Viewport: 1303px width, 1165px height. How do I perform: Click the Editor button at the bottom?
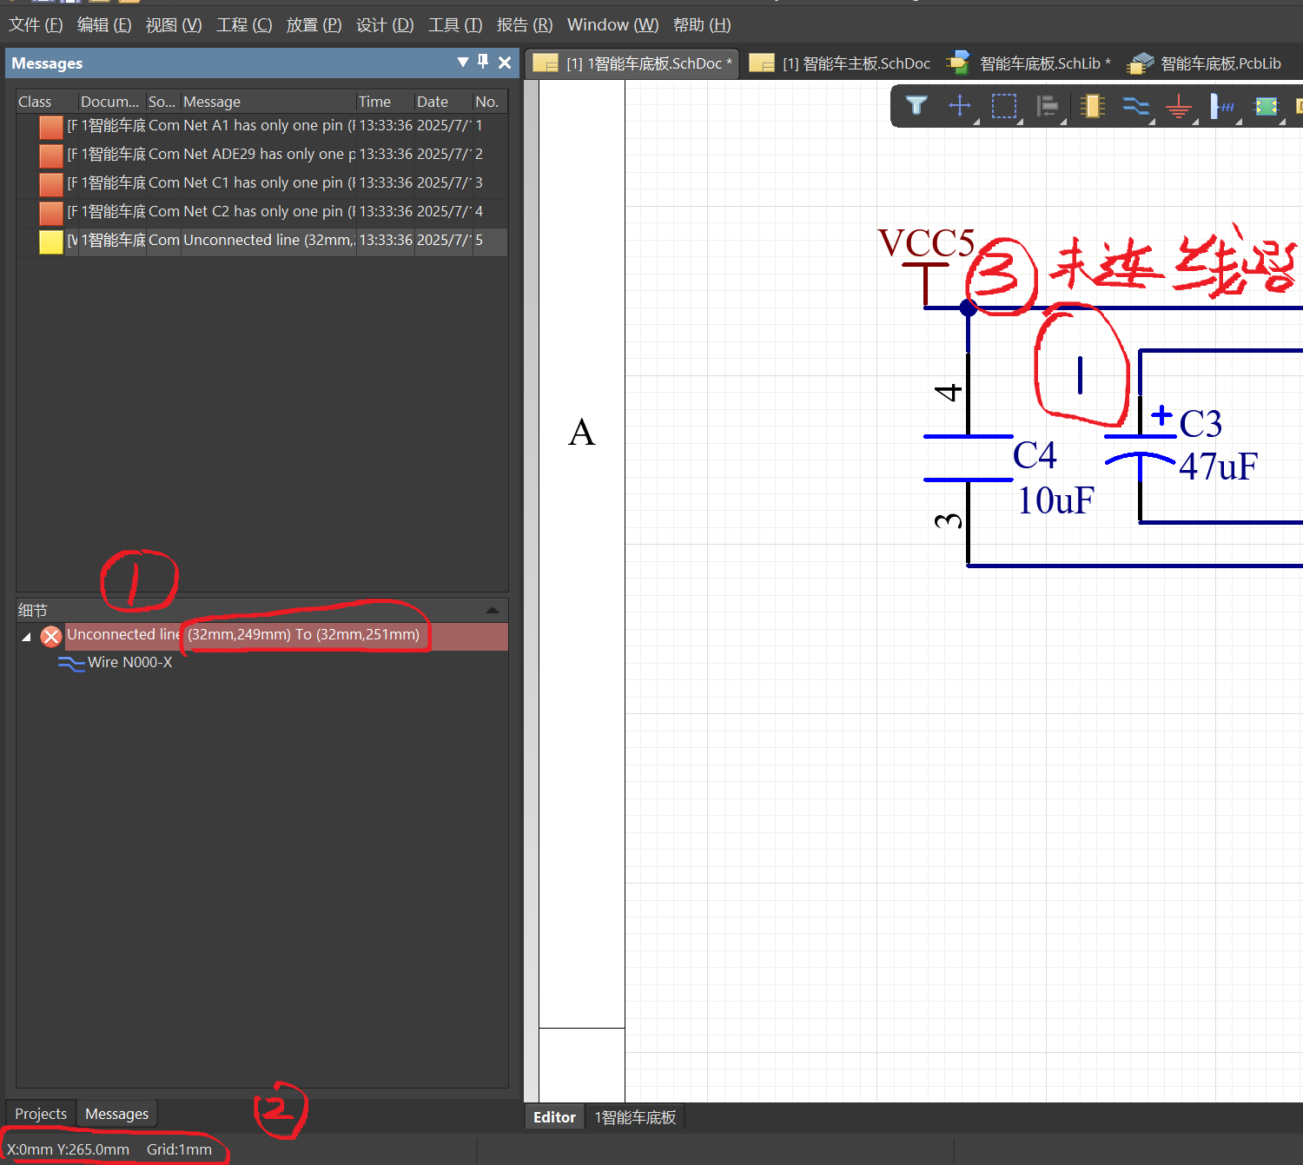click(x=554, y=1116)
